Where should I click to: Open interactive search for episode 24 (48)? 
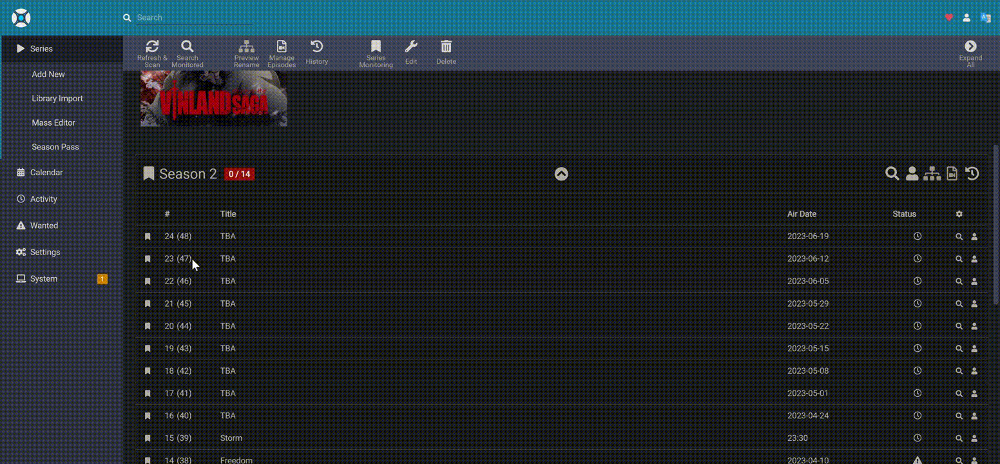(x=974, y=237)
